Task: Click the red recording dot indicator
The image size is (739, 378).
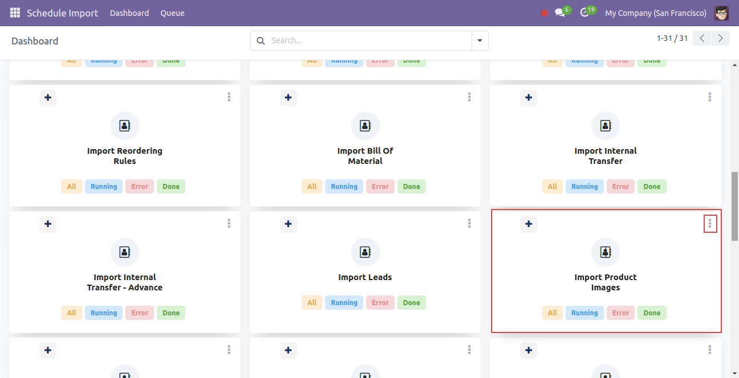Action: [544, 13]
